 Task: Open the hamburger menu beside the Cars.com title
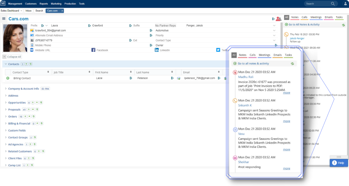(4, 19)
